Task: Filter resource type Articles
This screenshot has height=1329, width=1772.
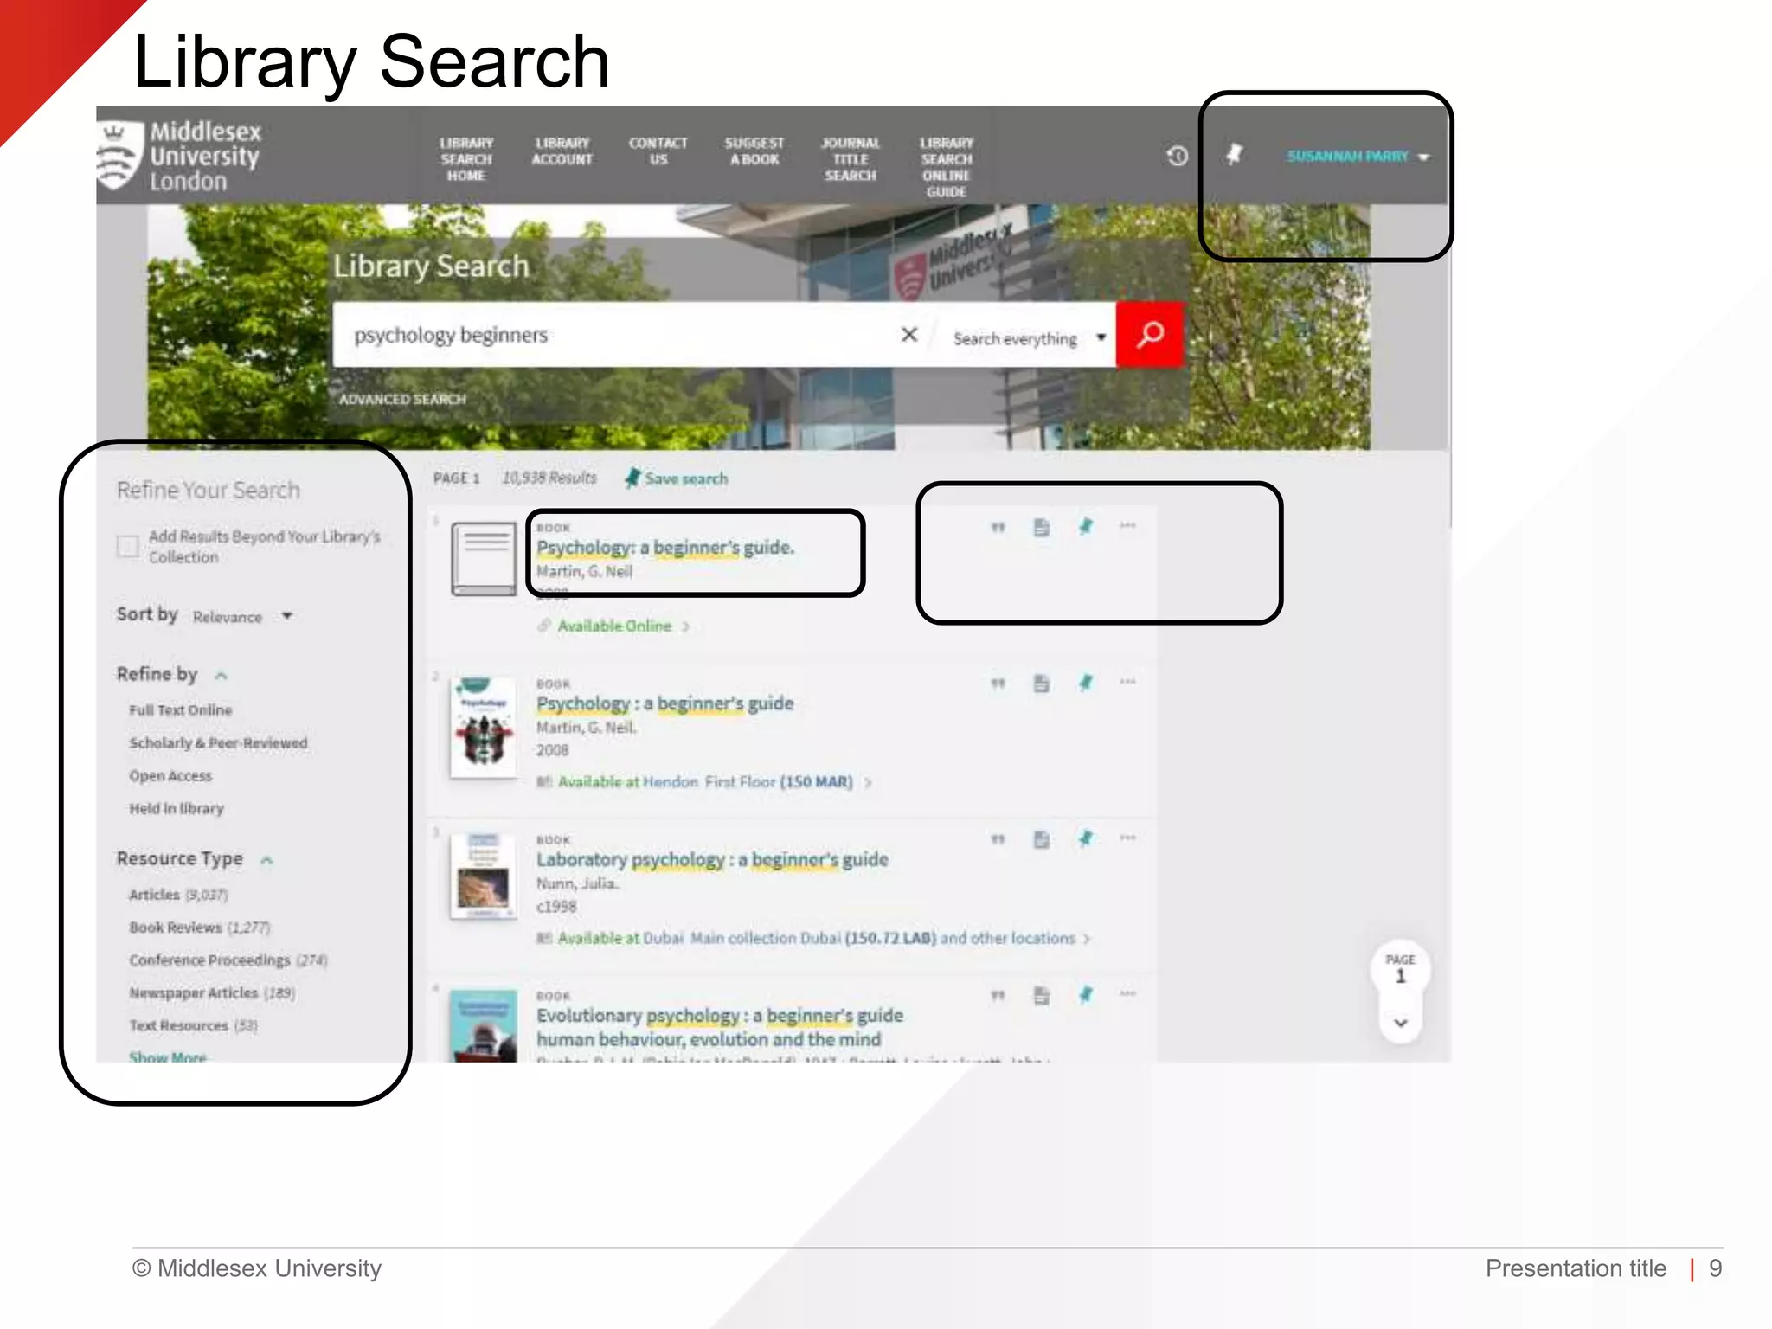Action: click(x=178, y=895)
